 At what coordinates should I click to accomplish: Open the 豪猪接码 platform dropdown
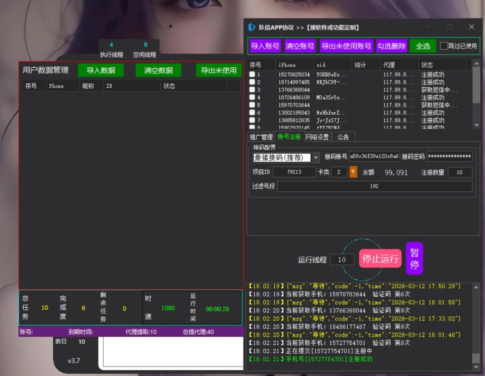pyautogui.click(x=316, y=158)
